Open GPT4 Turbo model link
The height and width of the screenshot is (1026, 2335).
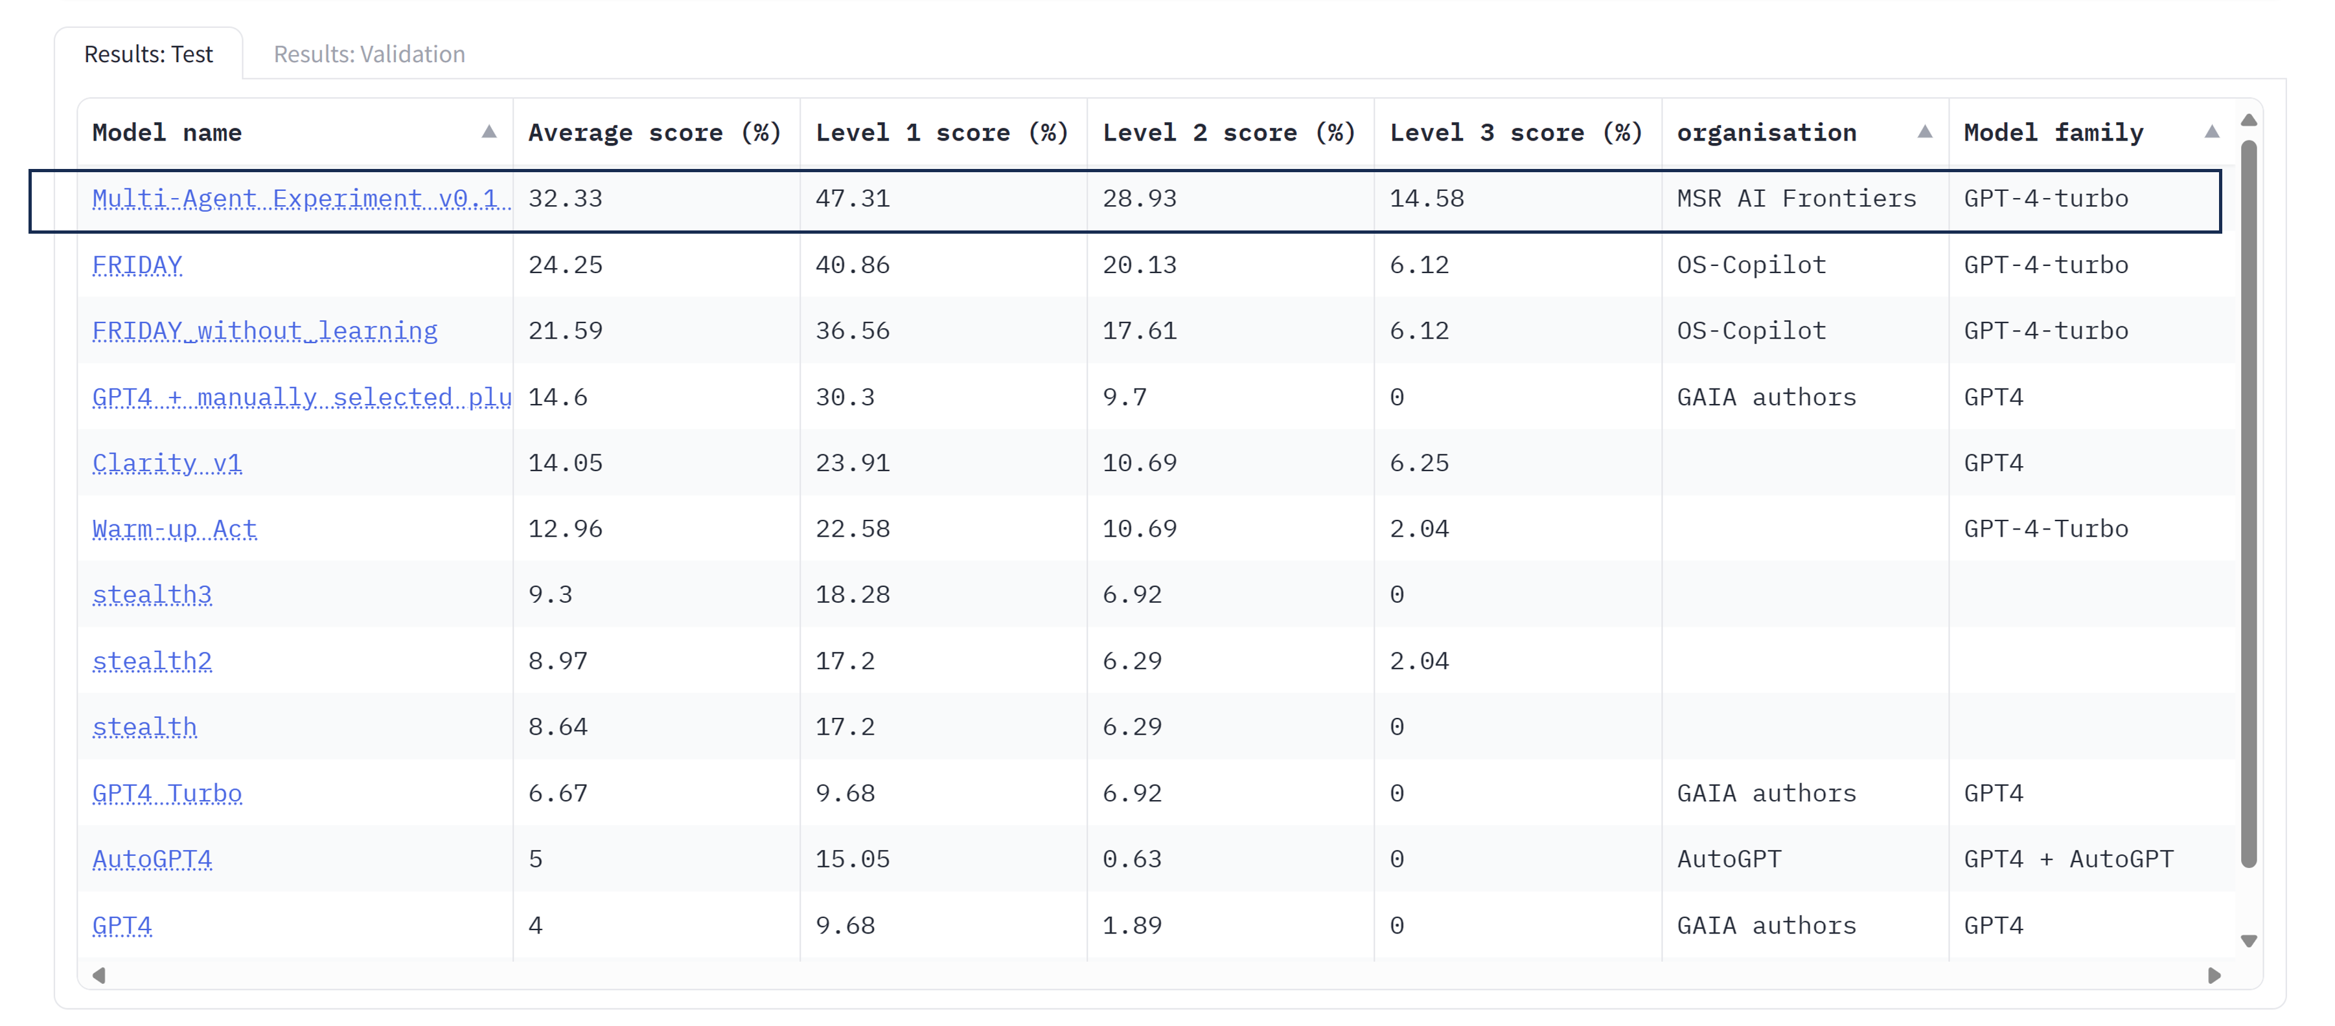click(x=167, y=793)
